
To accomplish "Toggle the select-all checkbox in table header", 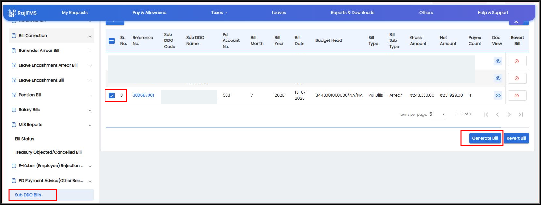I will click(112, 41).
